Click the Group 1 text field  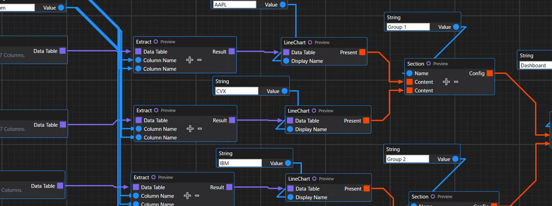(408, 27)
